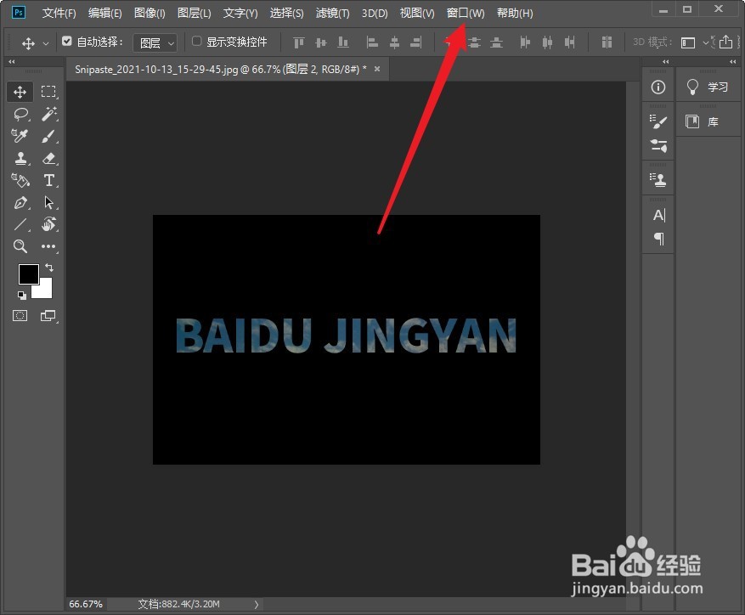Image resolution: width=745 pixels, height=615 pixels.
Task: Close the Snipaste document tab
Action: (x=377, y=69)
